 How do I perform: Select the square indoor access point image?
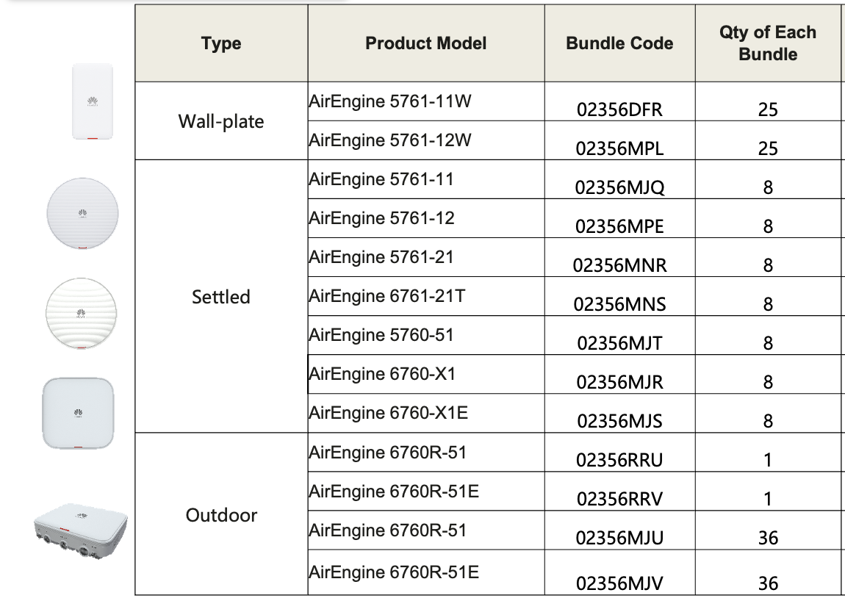pos(78,413)
